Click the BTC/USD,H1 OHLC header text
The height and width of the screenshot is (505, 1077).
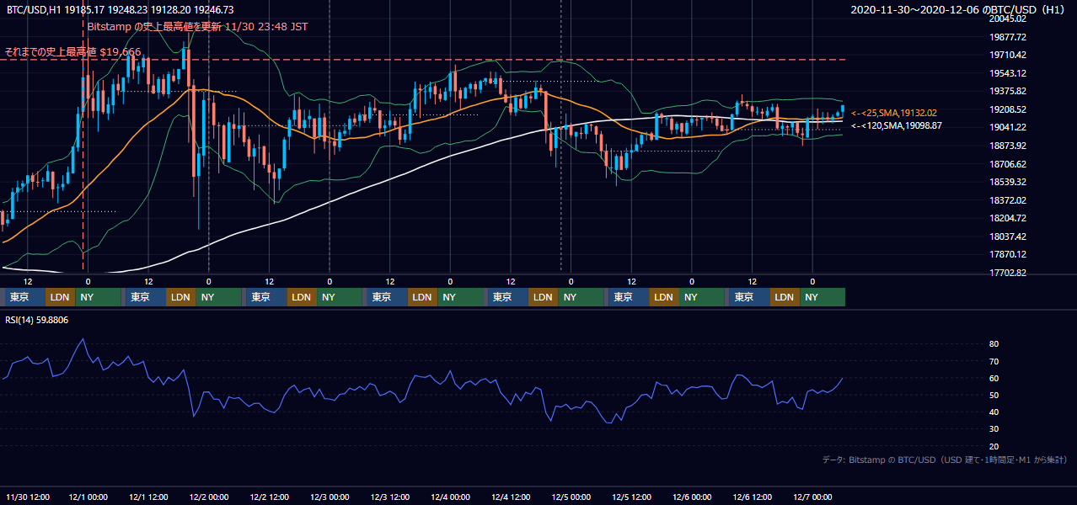point(121,9)
